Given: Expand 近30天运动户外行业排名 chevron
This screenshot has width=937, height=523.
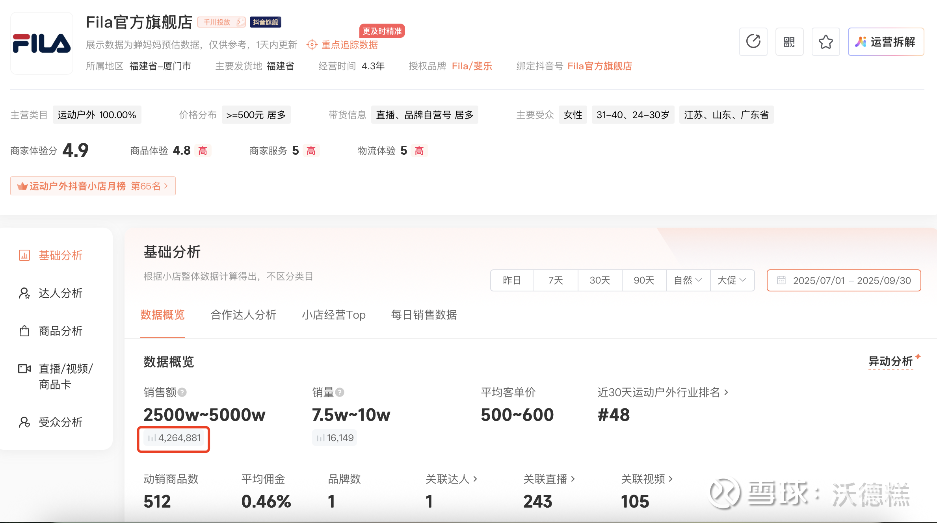Looking at the screenshot, I should (x=726, y=392).
